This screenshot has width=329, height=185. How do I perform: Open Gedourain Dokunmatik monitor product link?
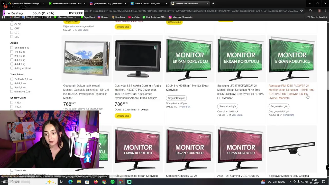86,92
